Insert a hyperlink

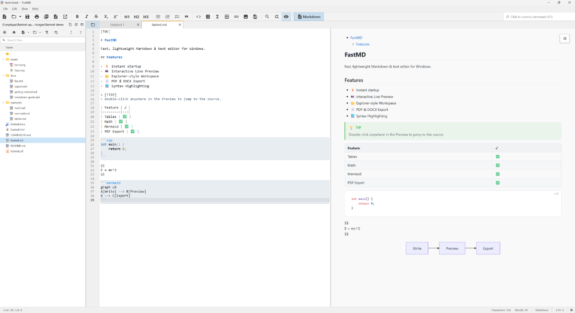pyautogui.click(x=236, y=17)
